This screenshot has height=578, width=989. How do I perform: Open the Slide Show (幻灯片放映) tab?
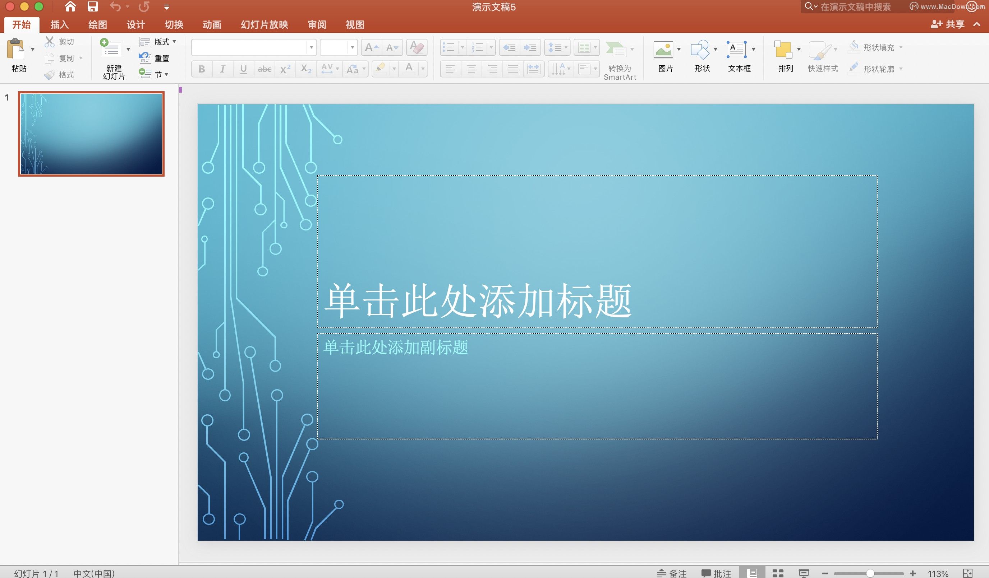pyautogui.click(x=264, y=25)
